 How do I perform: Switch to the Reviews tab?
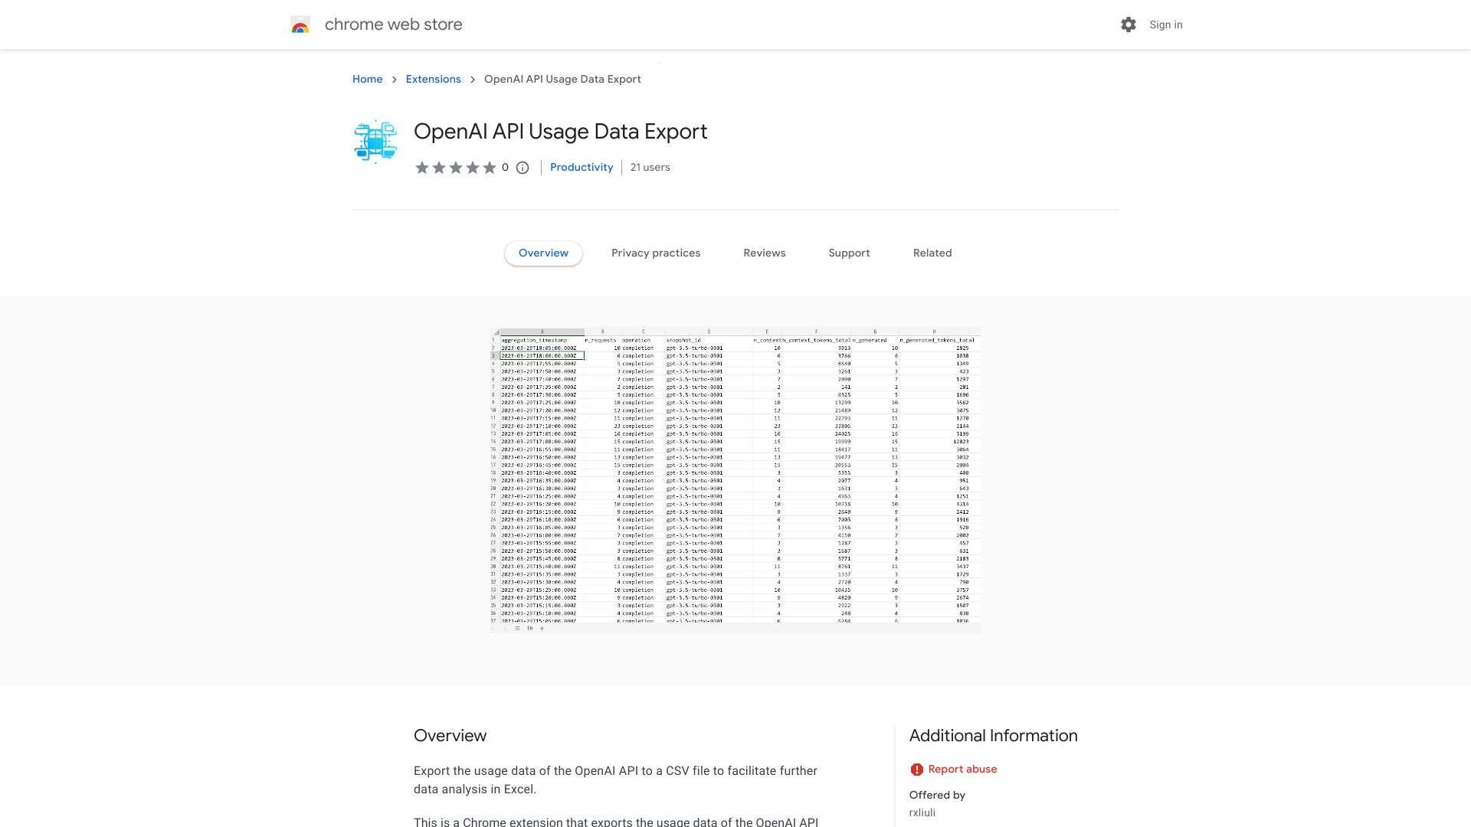point(764,253)
